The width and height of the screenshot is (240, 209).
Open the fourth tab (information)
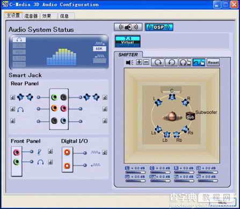(x=64, y=16)
